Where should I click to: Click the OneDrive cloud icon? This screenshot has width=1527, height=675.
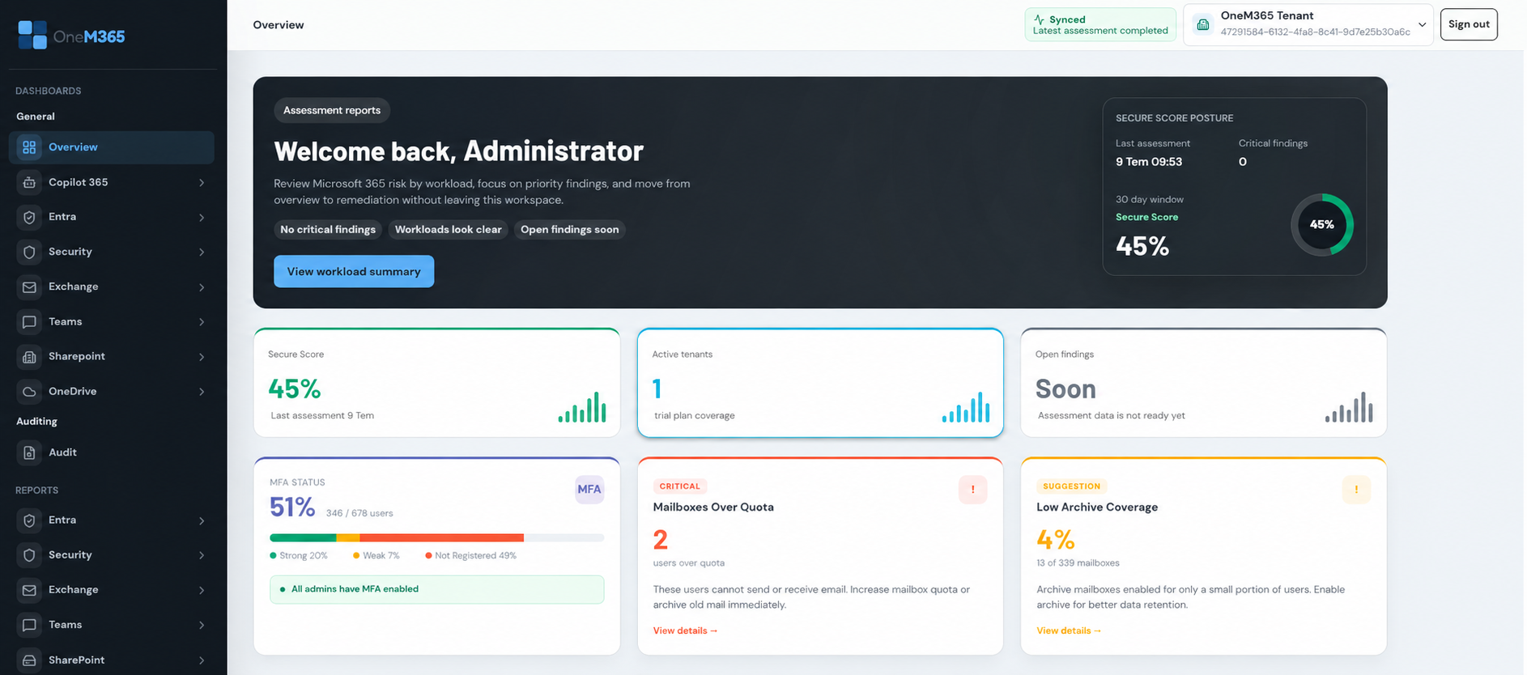pyautogui.click(x=29, y=391)
